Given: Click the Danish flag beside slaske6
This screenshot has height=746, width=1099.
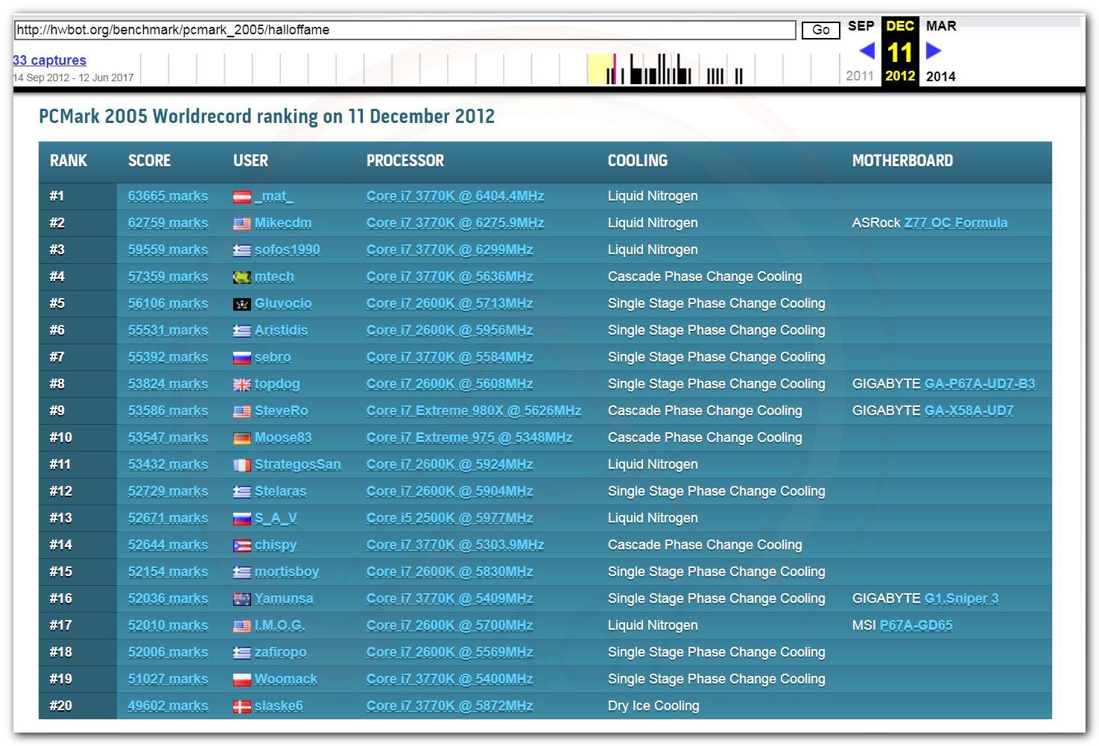Looking at the screenshot, I should pyautogui.click(x=241, y=707).
